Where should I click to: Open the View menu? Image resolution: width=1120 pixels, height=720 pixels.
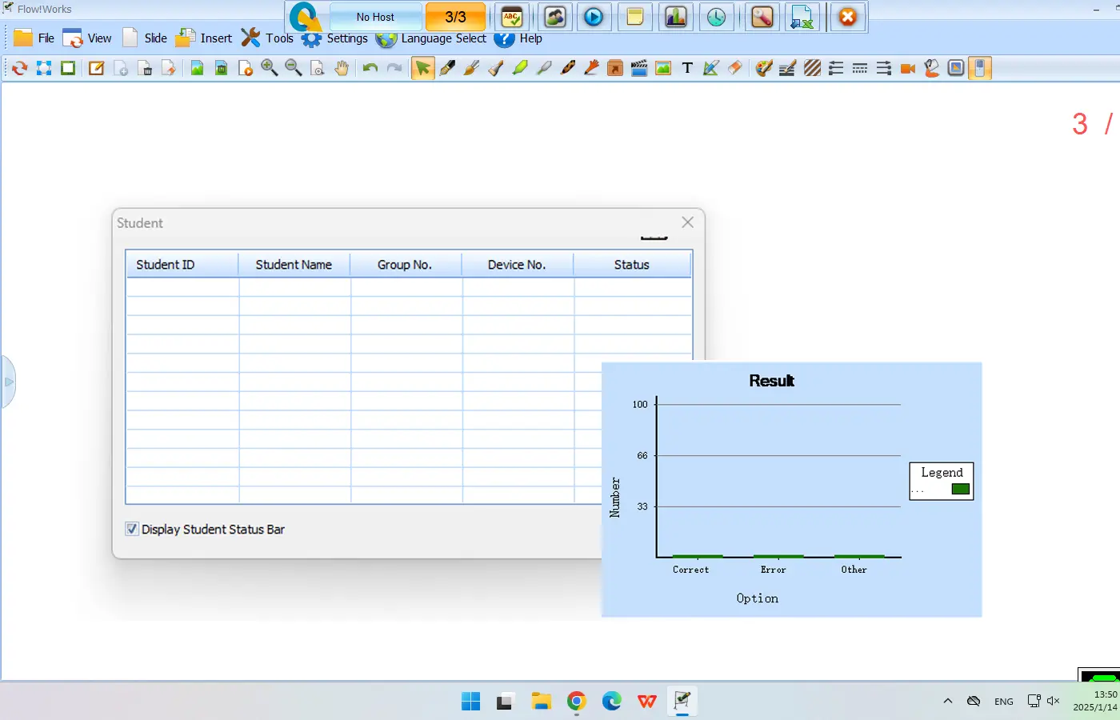(x=87, y=38)
